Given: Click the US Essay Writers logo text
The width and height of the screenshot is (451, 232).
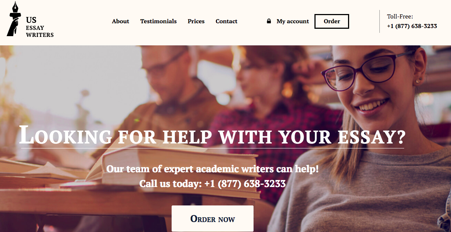Looking at the screenshot, I should coord(39,27).
